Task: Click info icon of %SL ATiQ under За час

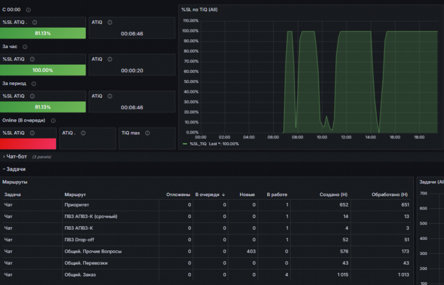Action: [32, 59]
